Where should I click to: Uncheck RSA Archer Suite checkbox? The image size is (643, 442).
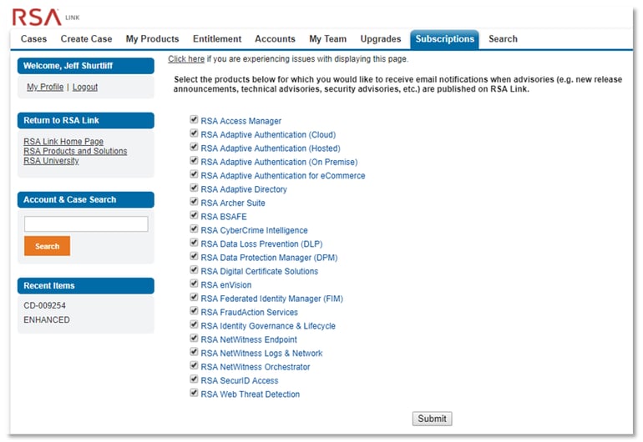[194, 202]
